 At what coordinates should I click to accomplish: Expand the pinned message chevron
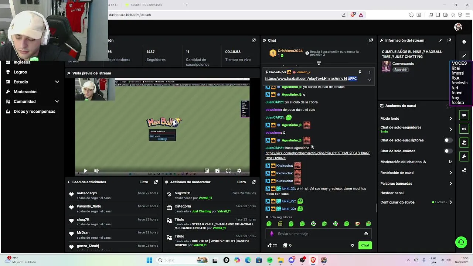pyautogui.click(x=370, y=80)
